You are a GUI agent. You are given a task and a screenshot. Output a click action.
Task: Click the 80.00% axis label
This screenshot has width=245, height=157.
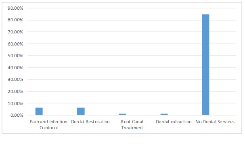coord(15,20)
